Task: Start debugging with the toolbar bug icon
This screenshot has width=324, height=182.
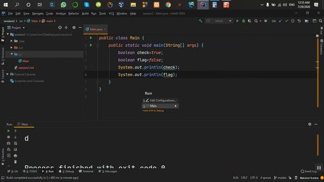Action: click(x=244, y=21)
